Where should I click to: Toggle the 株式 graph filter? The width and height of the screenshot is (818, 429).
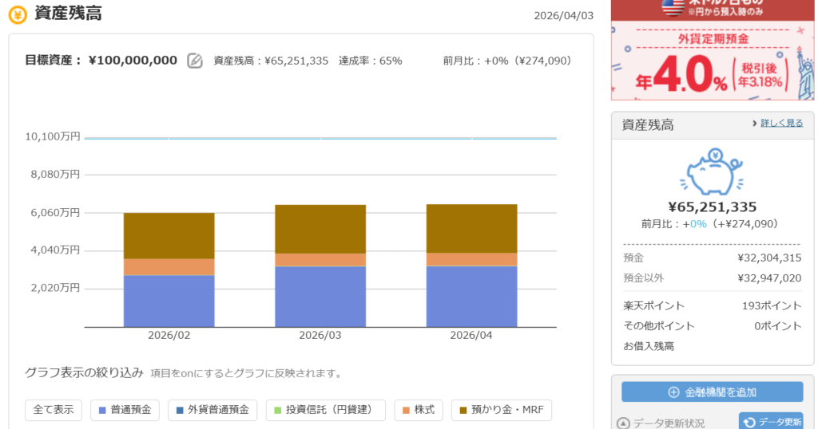pyautogui.click(x=418, y=410)
